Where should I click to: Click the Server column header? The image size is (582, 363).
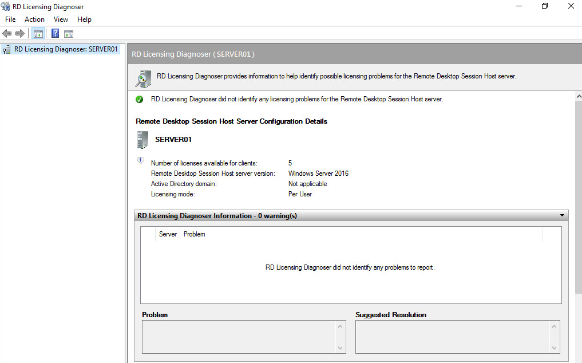(x=168, y=234)
